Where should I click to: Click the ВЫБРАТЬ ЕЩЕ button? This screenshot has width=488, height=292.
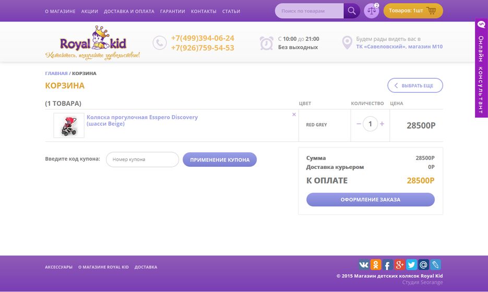point(415,86)
